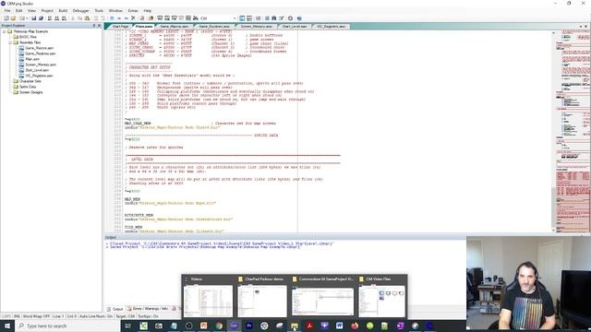This screenshot has width=591, height=332.
Task: Open Firefox from the taskbar
Action: 355,326
